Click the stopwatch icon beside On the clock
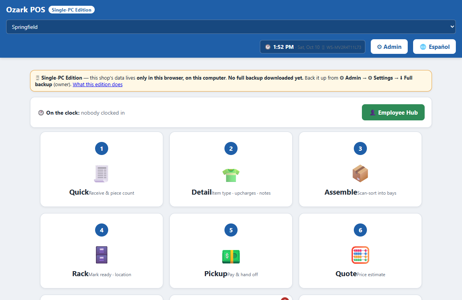This screenshot has width=462, height=300. tap(41, 113)
